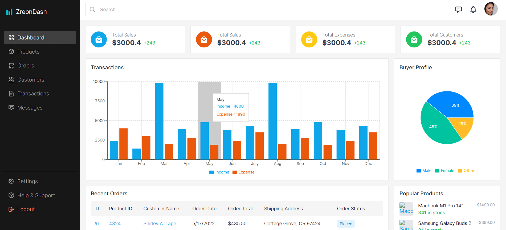Toggle Income series in chart legend

pyautogui.click(x=219, y=172)
